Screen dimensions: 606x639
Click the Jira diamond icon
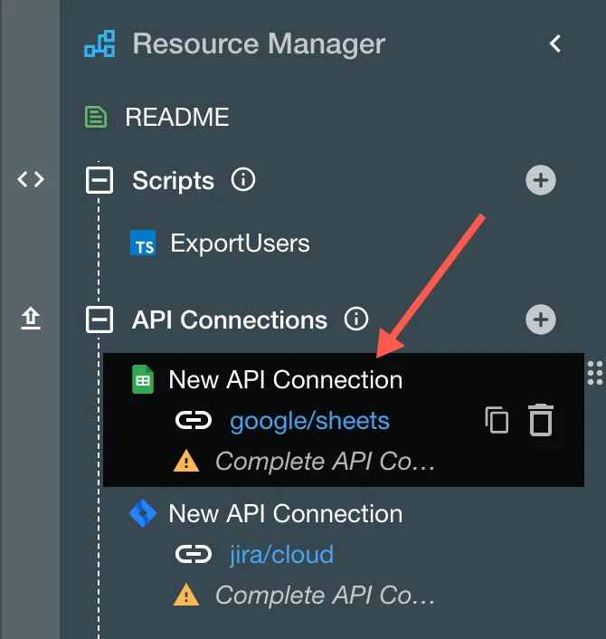click(143, 513)
